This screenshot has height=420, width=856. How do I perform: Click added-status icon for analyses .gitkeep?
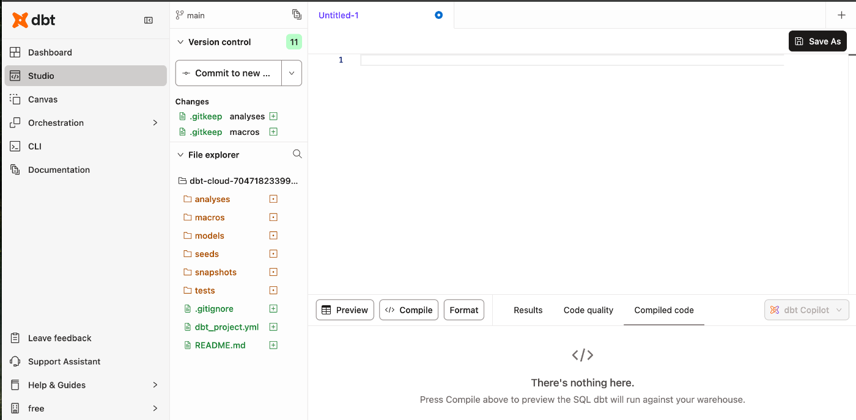[273, 116]
